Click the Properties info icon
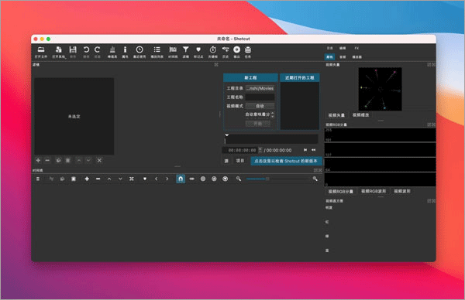Viewport: 465px width, 300px height. pyautogui.click(x=125, y=52)
